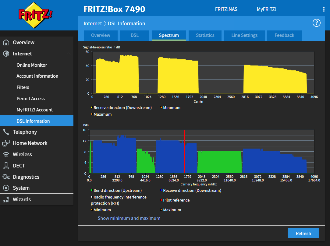Viewport: 330px width, 246px height.
Task: Click the Refresh button
Action: (303, 234)
